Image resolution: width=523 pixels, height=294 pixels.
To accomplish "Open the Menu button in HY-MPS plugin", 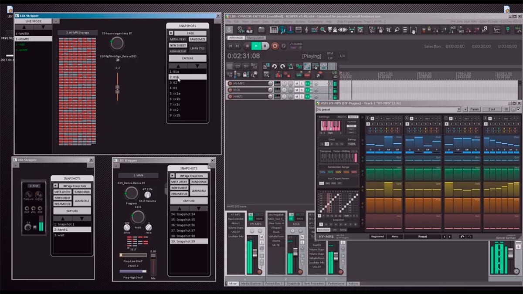I will click(394, 237).
